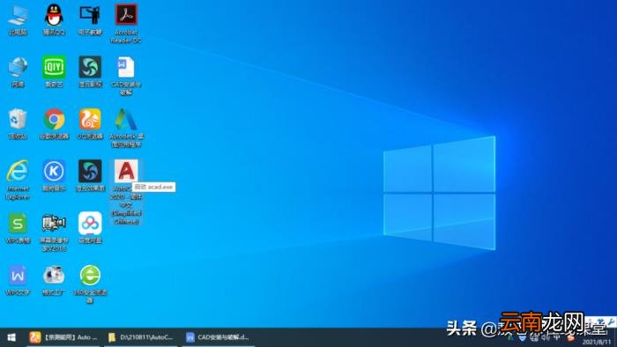Open the Windows Start menu
Image resolution: width=617 pixels, height=347 pixels.
click(11, 337)
